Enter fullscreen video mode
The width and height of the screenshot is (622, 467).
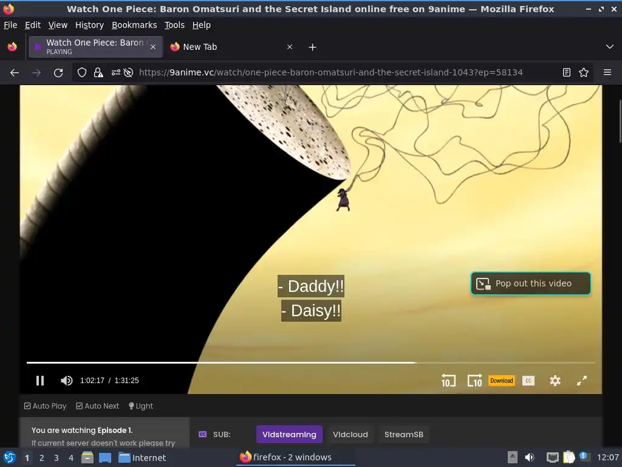[x=581, y=381]
